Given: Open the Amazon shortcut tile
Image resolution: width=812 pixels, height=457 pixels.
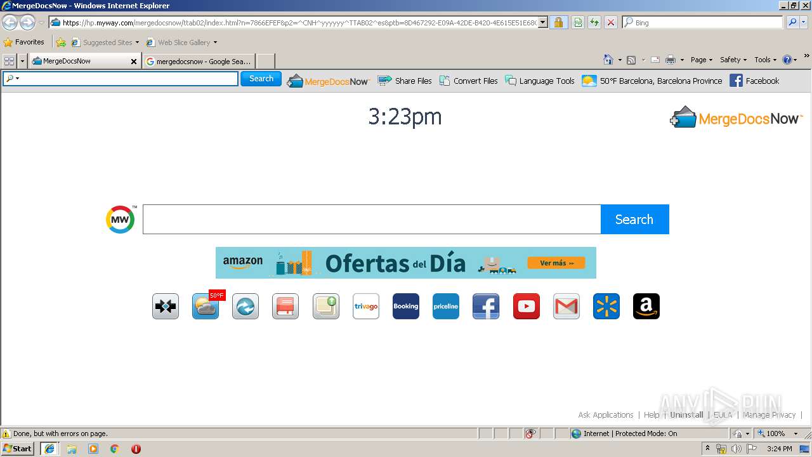Looking at the screenshot, I should [x=646, y=307].
